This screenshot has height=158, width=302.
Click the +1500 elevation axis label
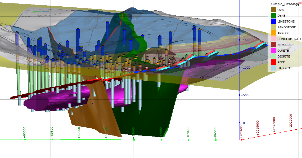click(246, 40)
